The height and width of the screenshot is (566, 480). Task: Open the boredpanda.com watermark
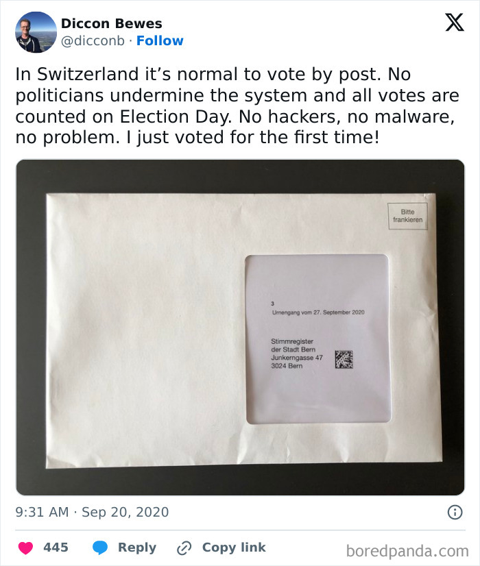coord(407,551)
